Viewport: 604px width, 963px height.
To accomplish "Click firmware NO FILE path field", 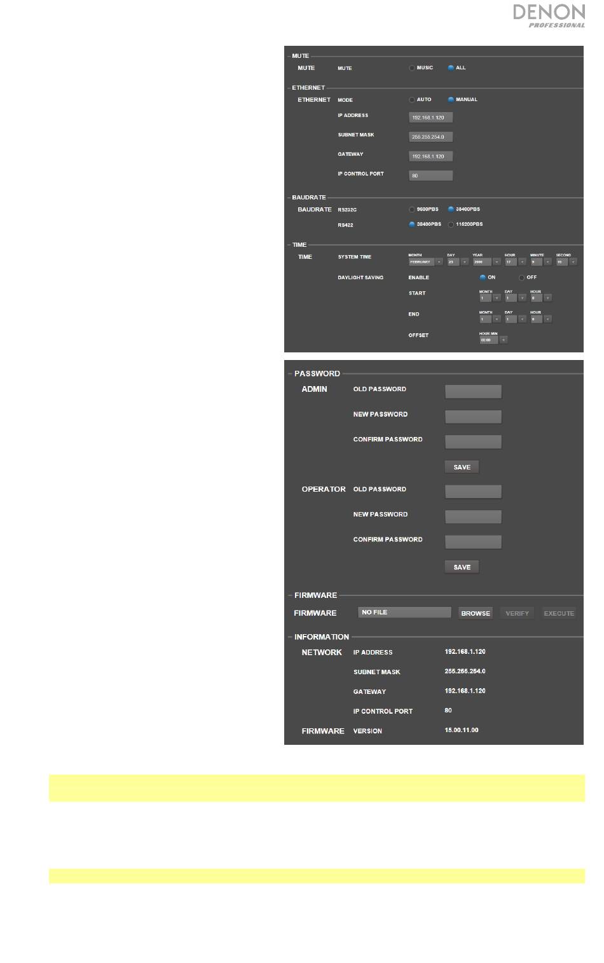I will point(405,613).
